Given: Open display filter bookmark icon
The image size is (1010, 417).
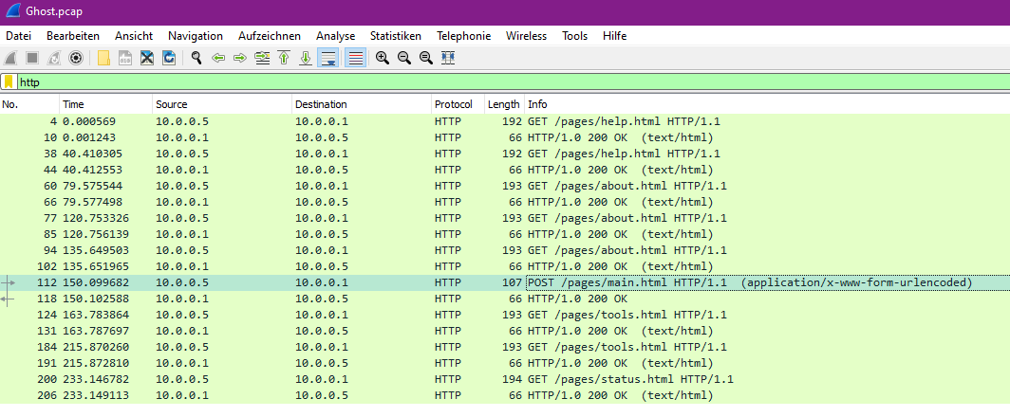Looking at the screenshot, I should [9, 82].
